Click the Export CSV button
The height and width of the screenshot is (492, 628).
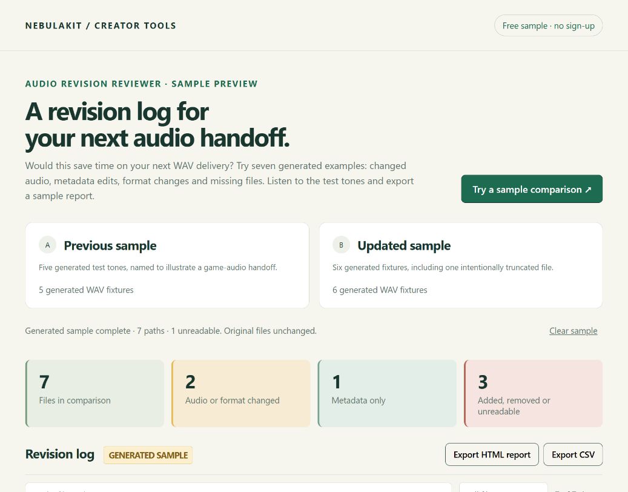pos(573,455)
